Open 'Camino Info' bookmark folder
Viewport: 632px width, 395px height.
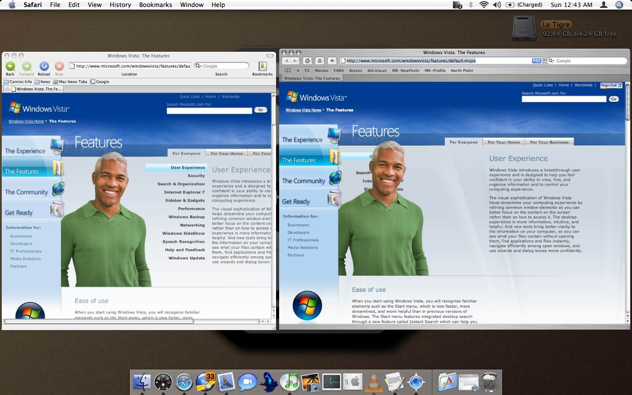tap(18, 82)
